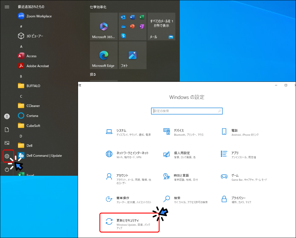Select the 'A' letter header in app list
This screenshot has height=238, width=296.
click(21, 46)
